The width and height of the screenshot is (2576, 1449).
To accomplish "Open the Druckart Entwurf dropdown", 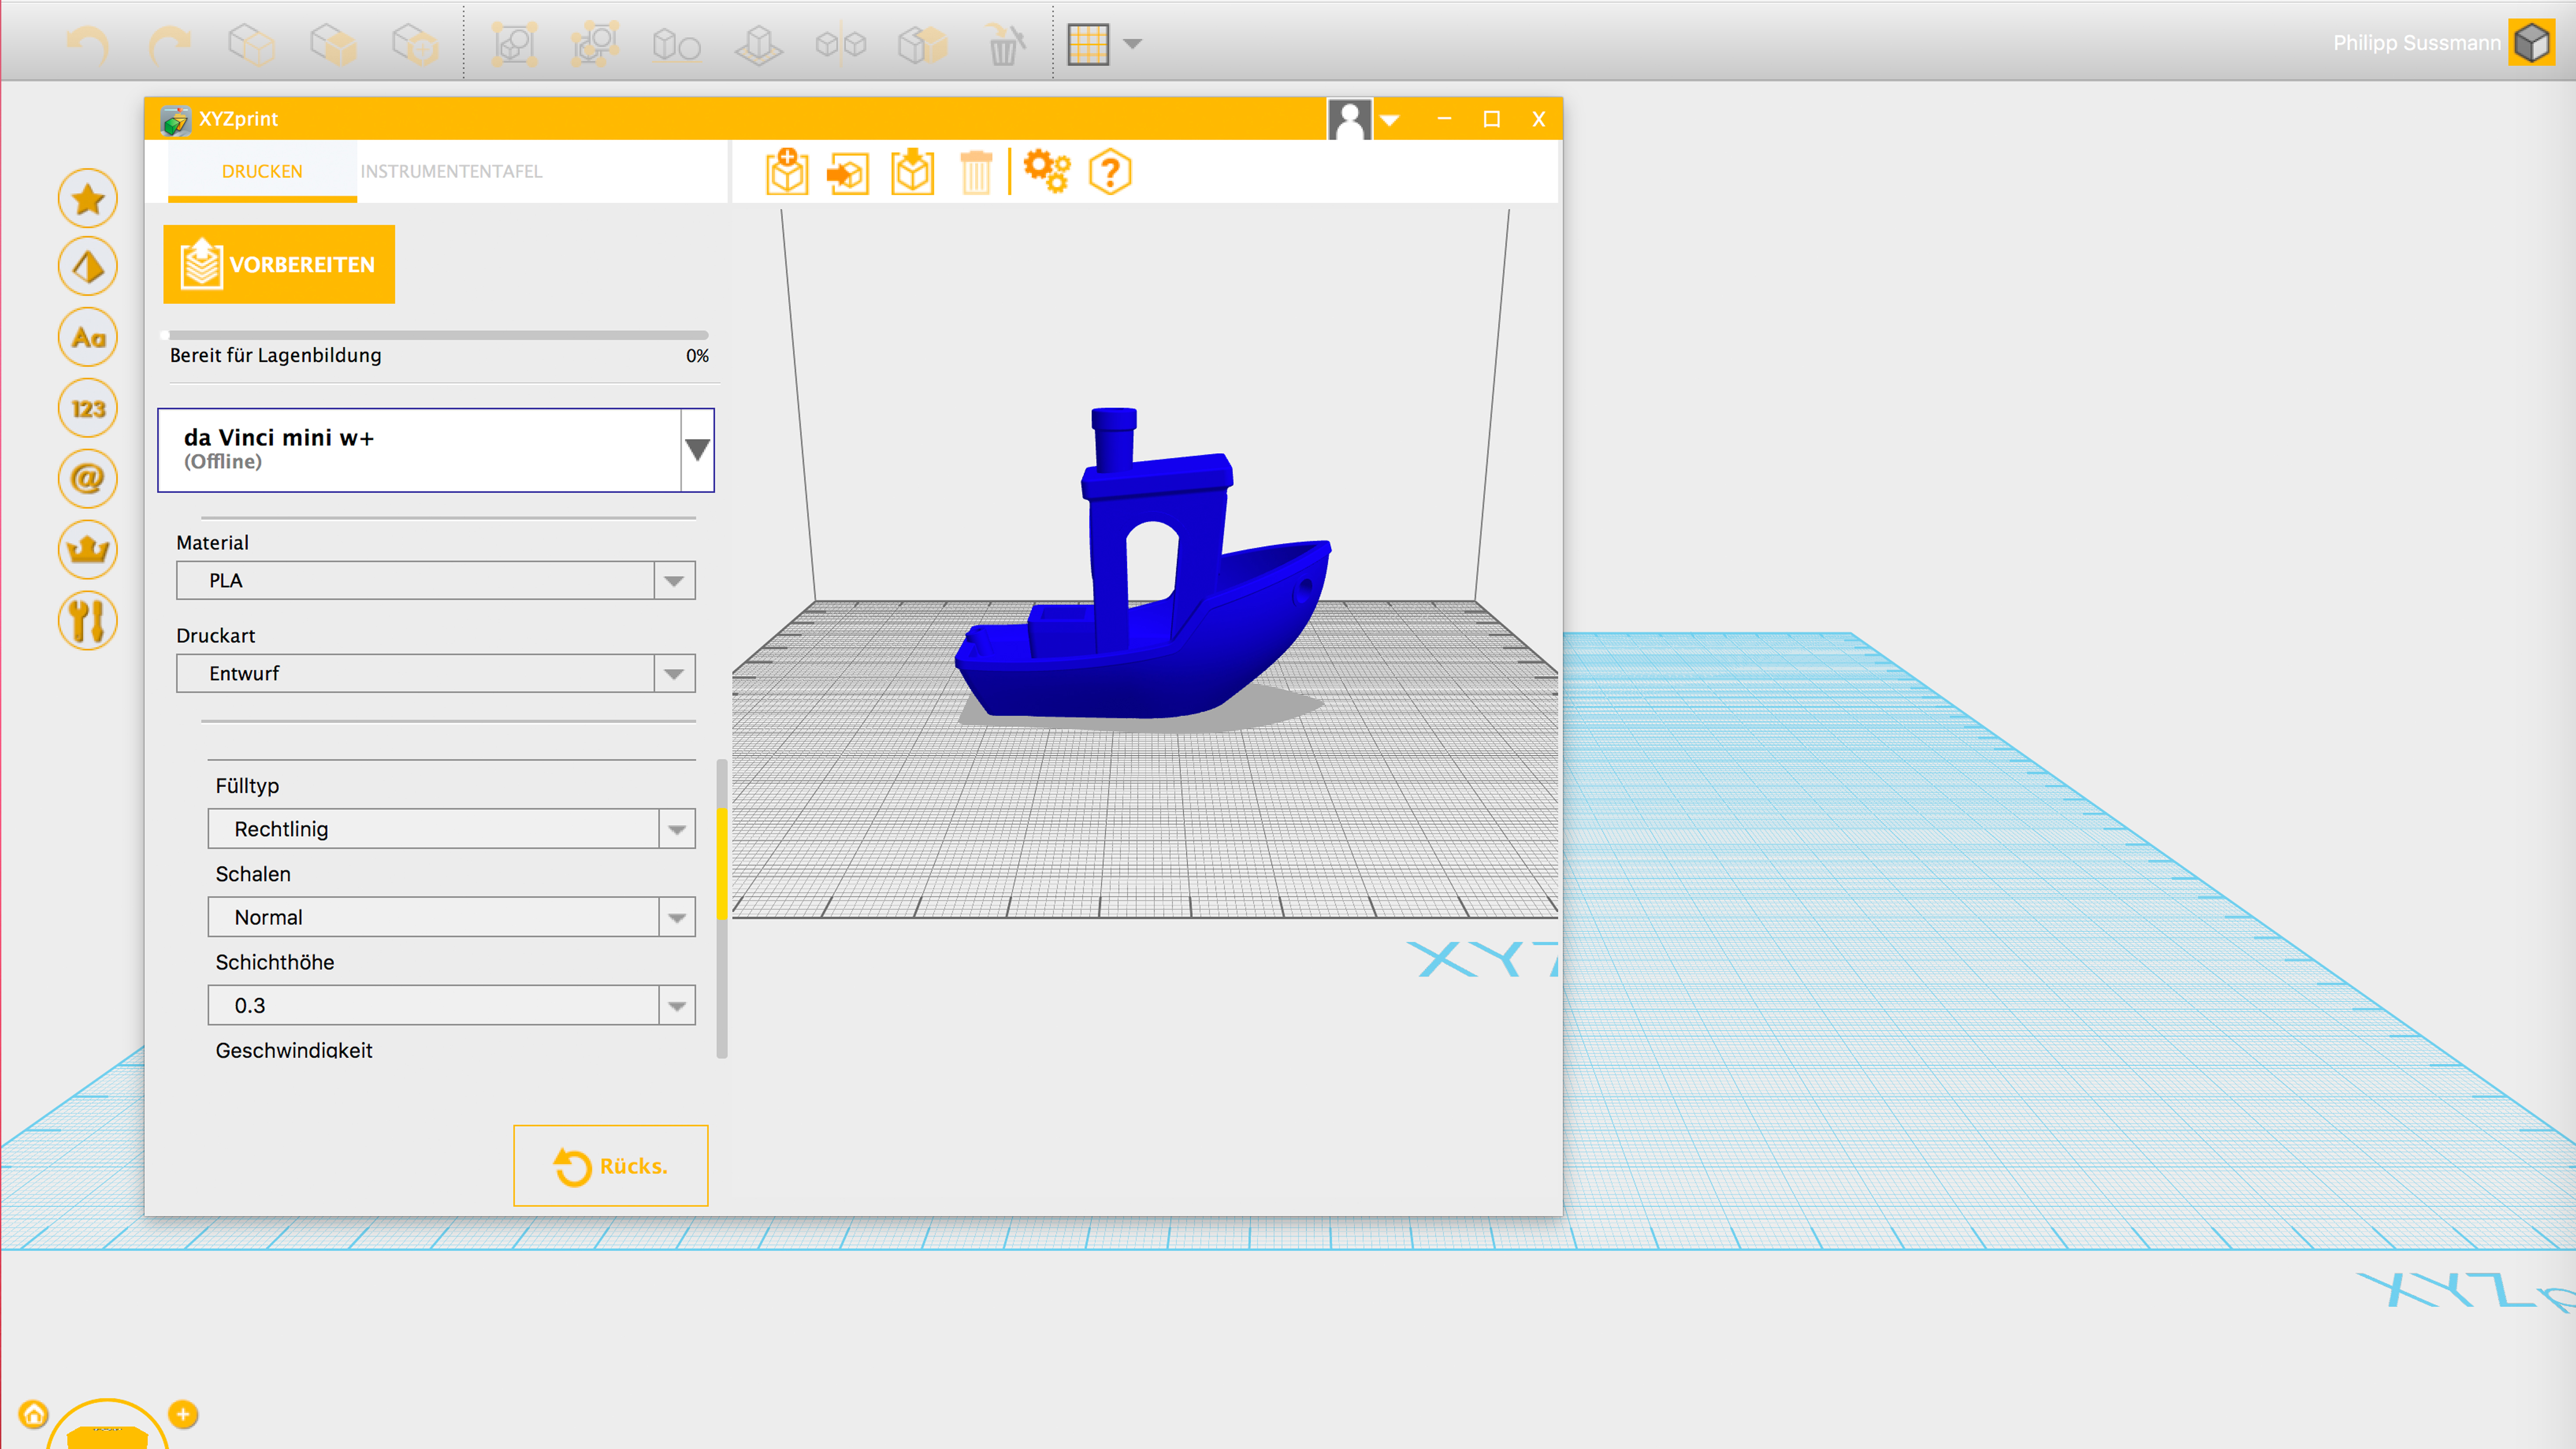I will click(x=674, y=674).
